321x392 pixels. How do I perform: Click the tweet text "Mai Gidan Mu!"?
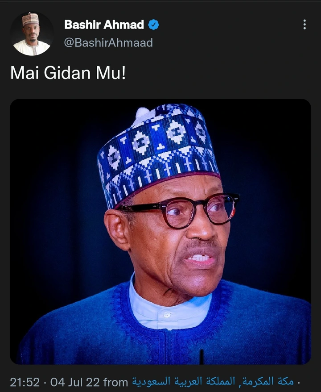pyautogui.click(x=68, y=73)
